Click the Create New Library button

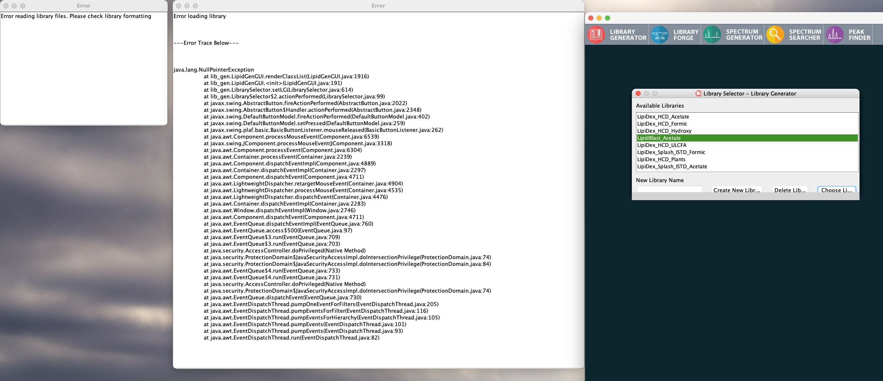pyautogui.click(x=737, y=190)
